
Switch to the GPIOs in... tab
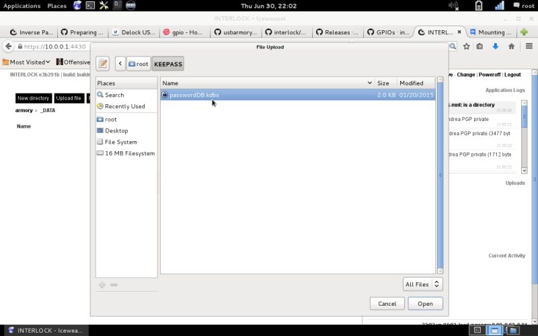(x=389, y=32)
